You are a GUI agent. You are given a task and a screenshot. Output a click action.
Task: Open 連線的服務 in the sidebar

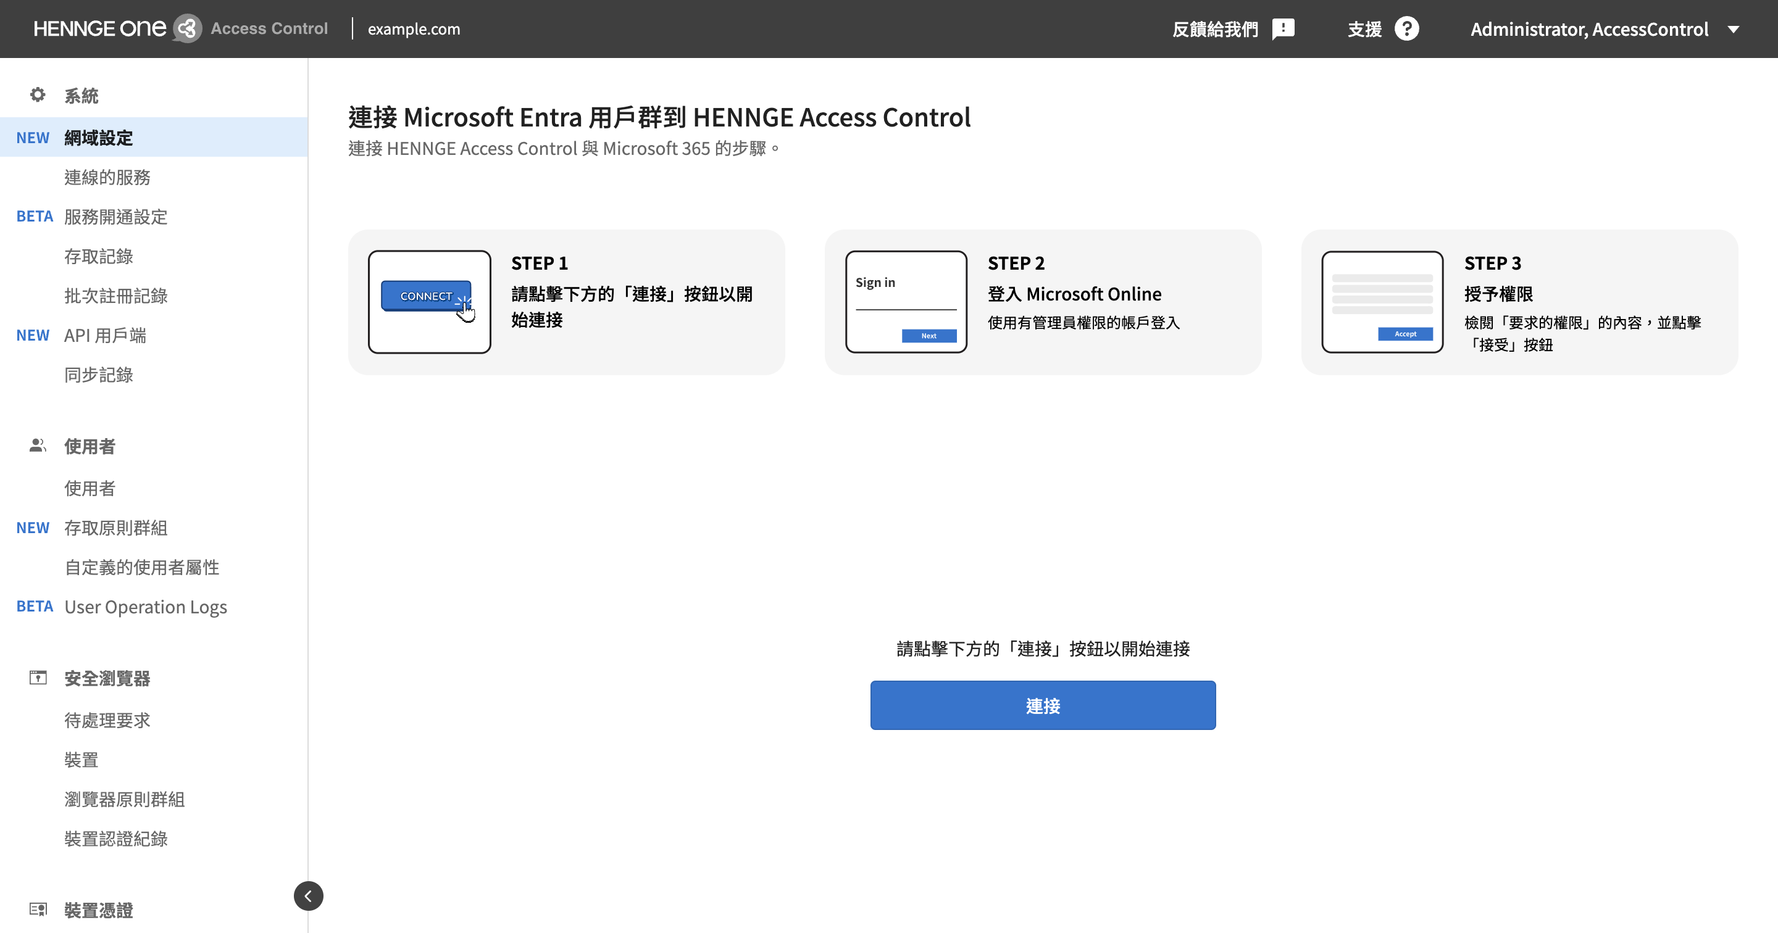click(x=107, y=177)
